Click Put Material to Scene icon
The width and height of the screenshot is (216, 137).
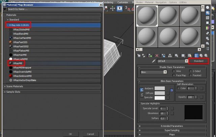[x=144, y=55]
